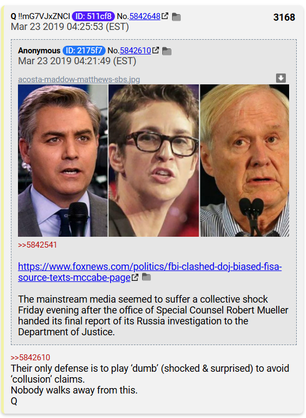Select the purple ID: 511cf8 badge
The image size is (306, 418).
(93, 16)
